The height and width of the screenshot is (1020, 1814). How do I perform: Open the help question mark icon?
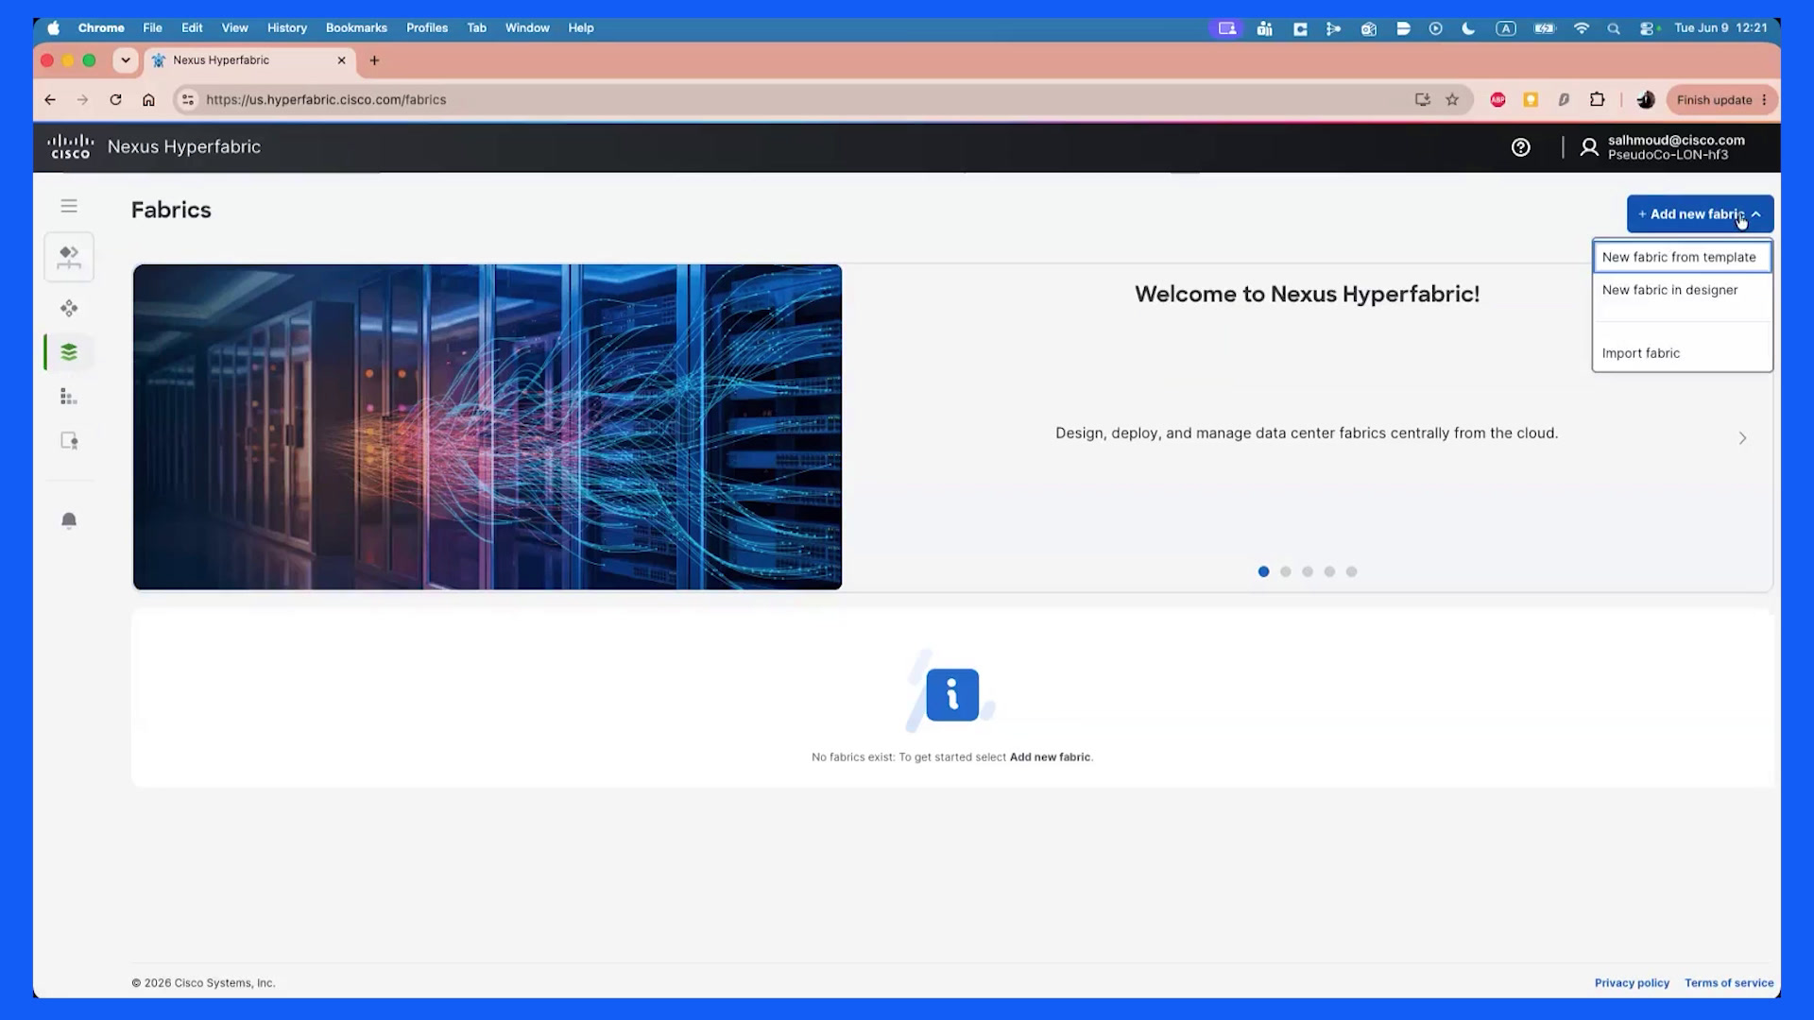pyautogui.click(x=1520, y=147)
